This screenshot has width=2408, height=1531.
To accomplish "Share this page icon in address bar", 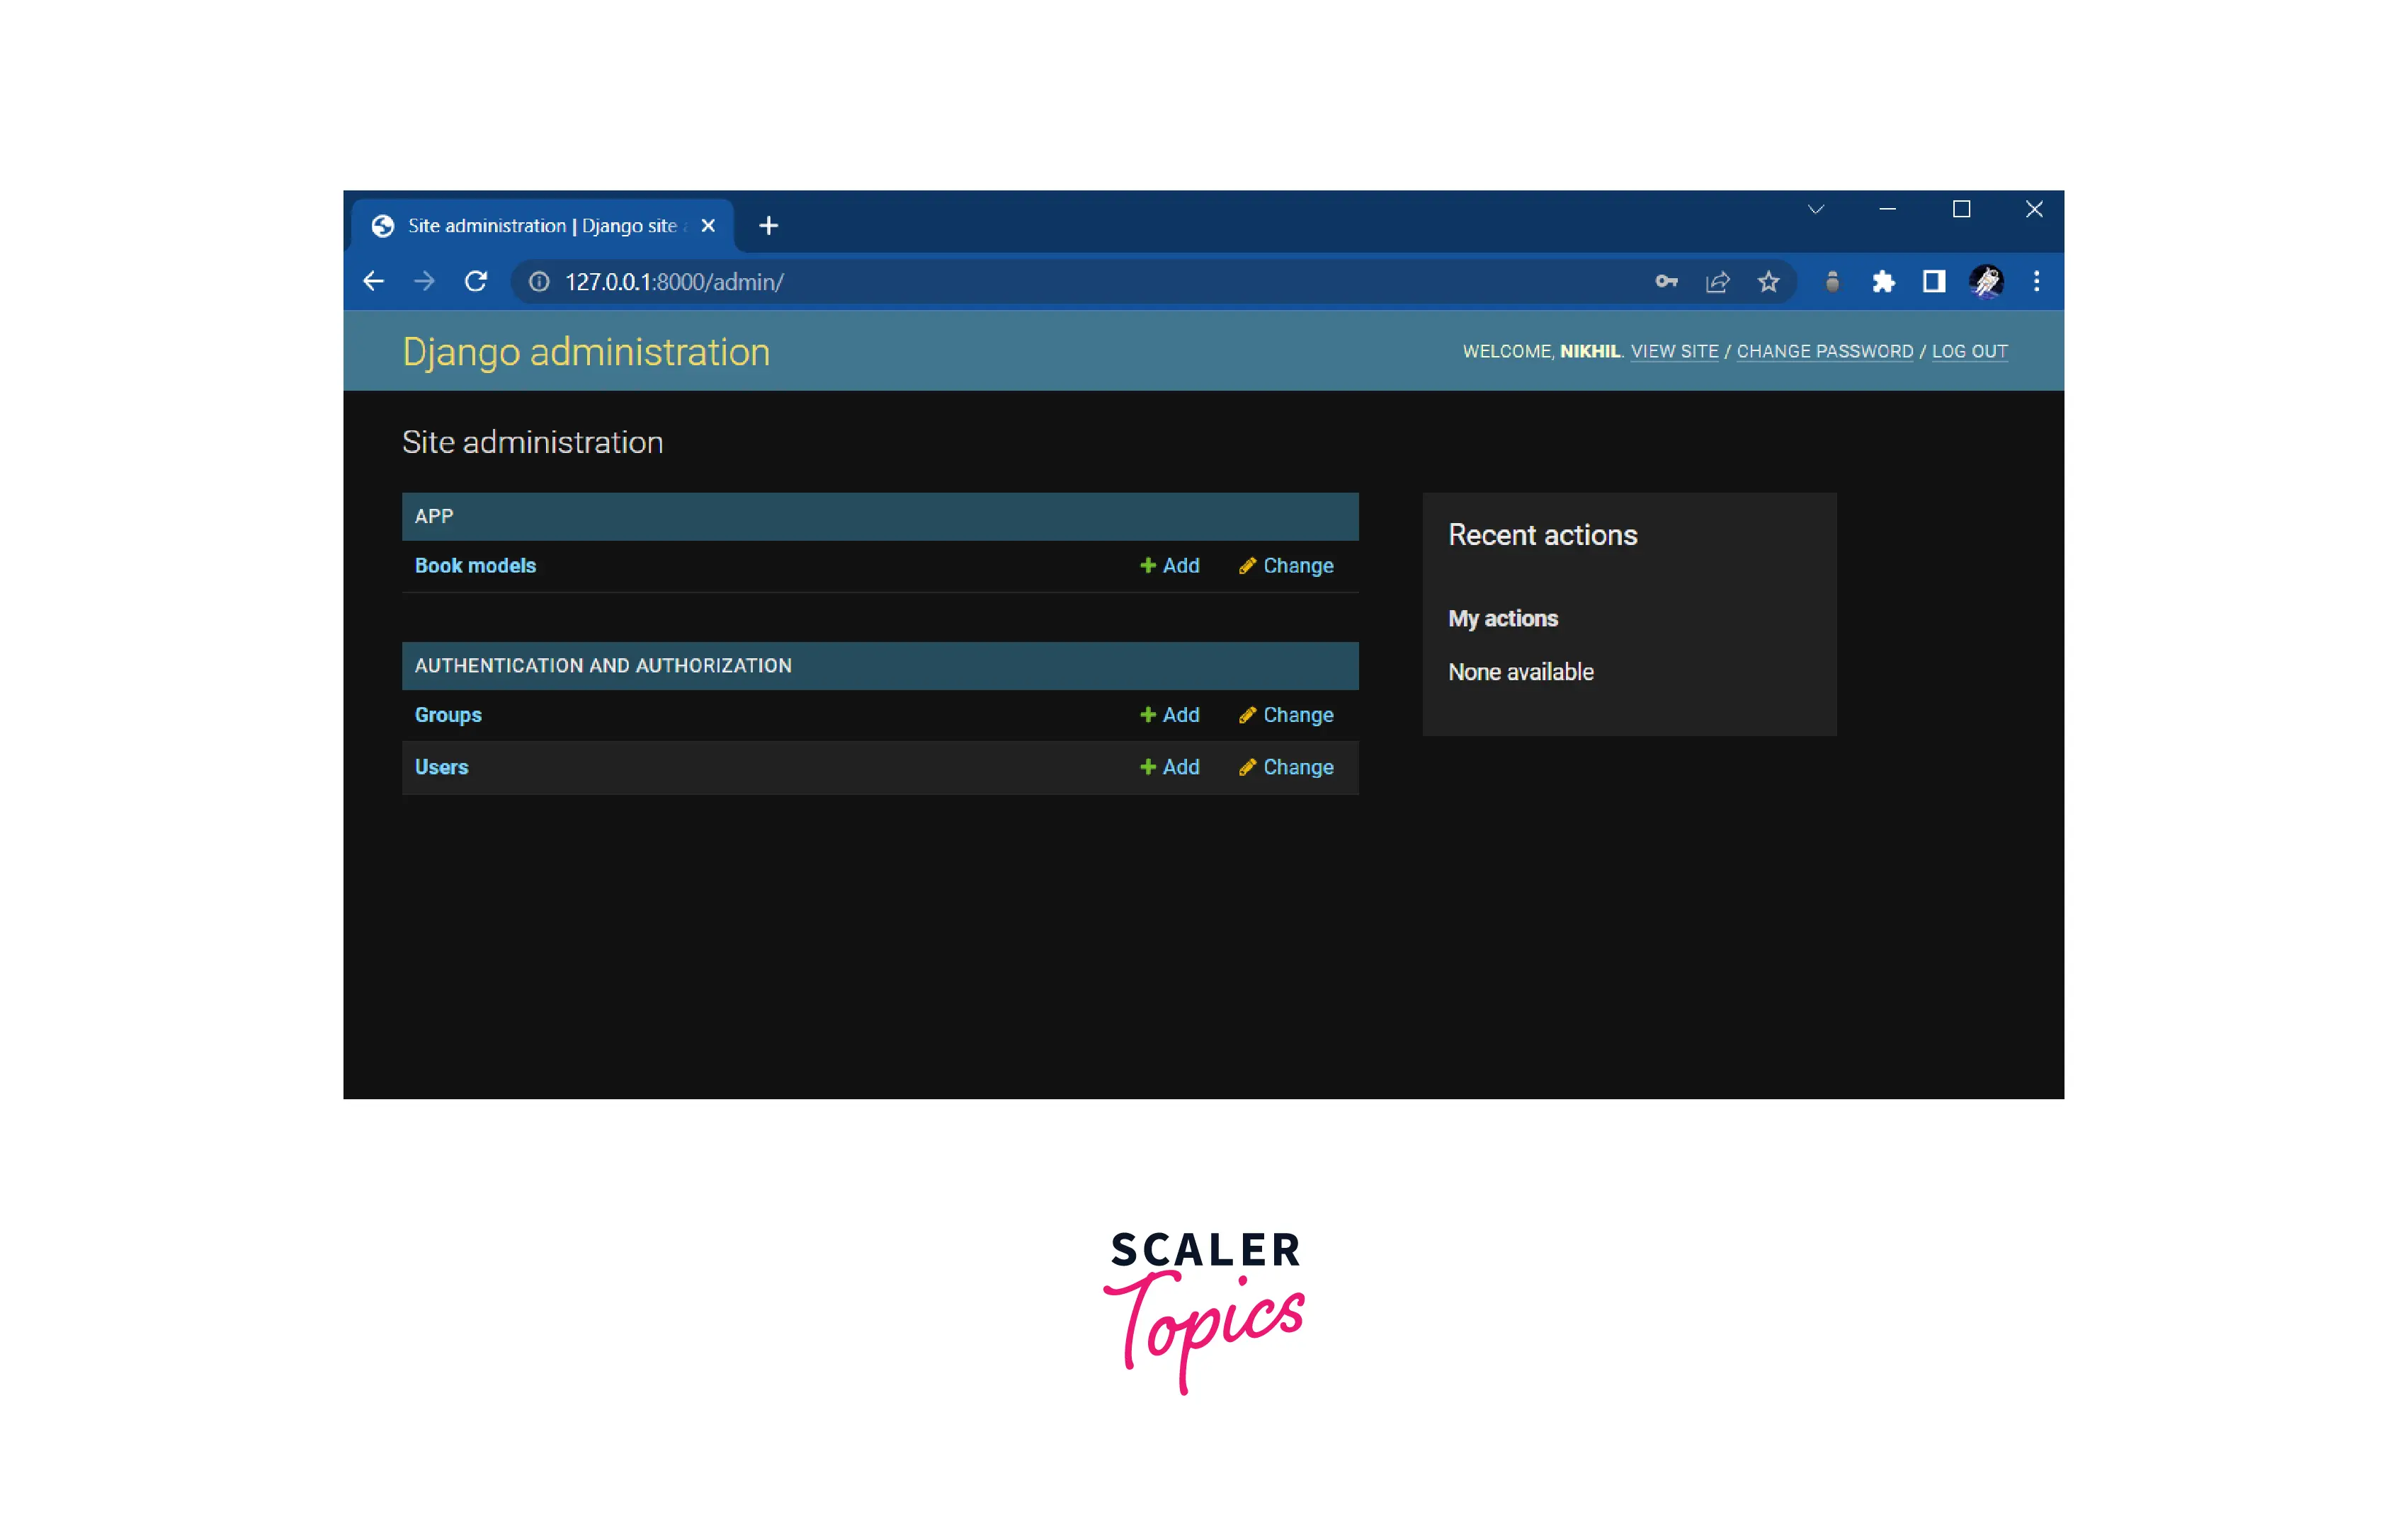I will pos(1717,282).
